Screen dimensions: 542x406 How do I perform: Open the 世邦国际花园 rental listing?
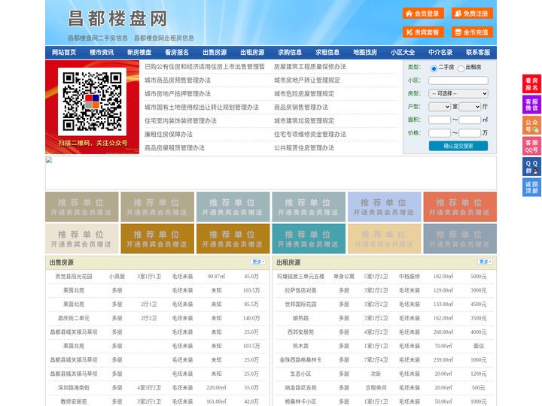pyautogui.click(x=300, y=304)
